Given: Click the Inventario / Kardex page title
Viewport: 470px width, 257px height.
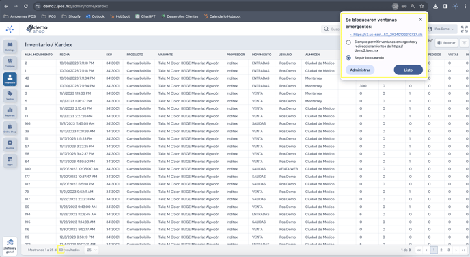Looking at the screenshot, I should (x=49, y=44).
